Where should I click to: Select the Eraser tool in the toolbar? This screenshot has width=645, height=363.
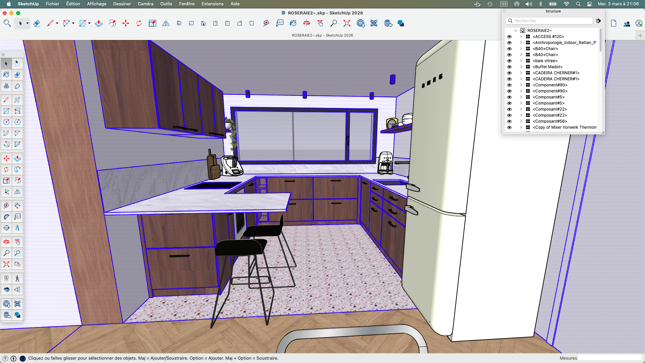tap(37, 24)
